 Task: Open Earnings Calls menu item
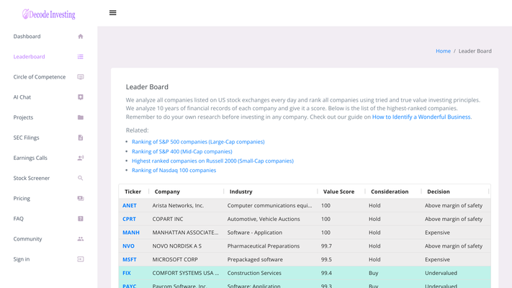click(30, 158)
